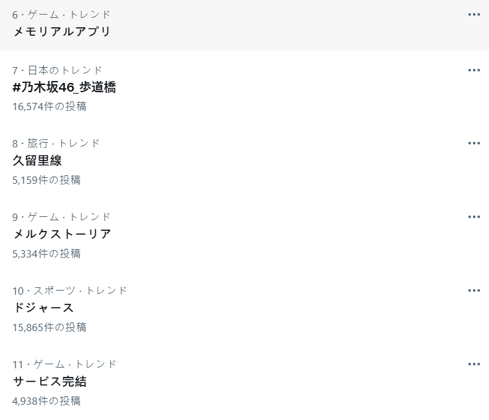This screenshot has height=420, width=489.
Task: Click the 15,865件の投稿 post count
Action: pos(49,327)
